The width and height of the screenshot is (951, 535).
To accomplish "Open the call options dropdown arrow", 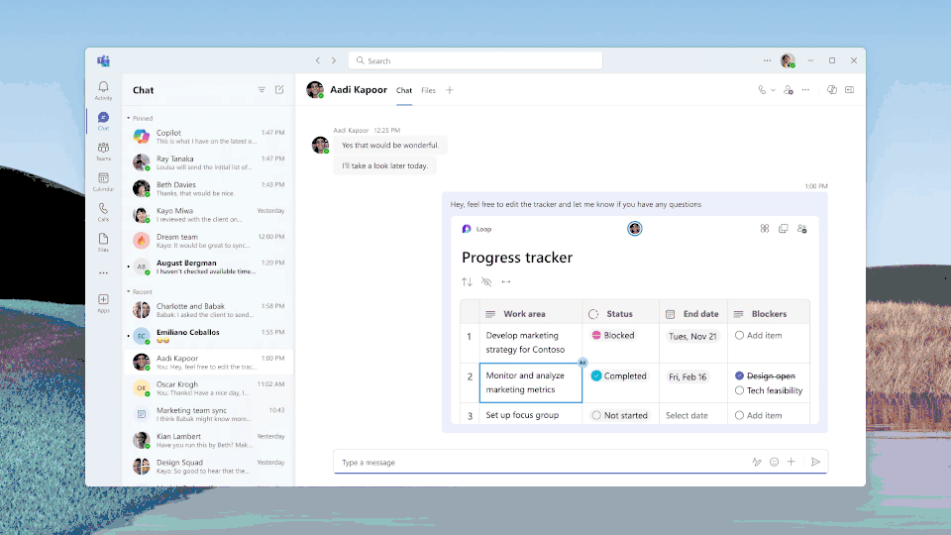I will pos(773,90).
